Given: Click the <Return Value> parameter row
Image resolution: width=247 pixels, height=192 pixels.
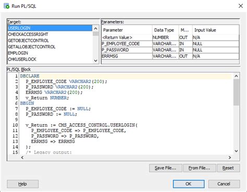Looking at the screenshot, I should pyautogui.click(x=170, y=38).
